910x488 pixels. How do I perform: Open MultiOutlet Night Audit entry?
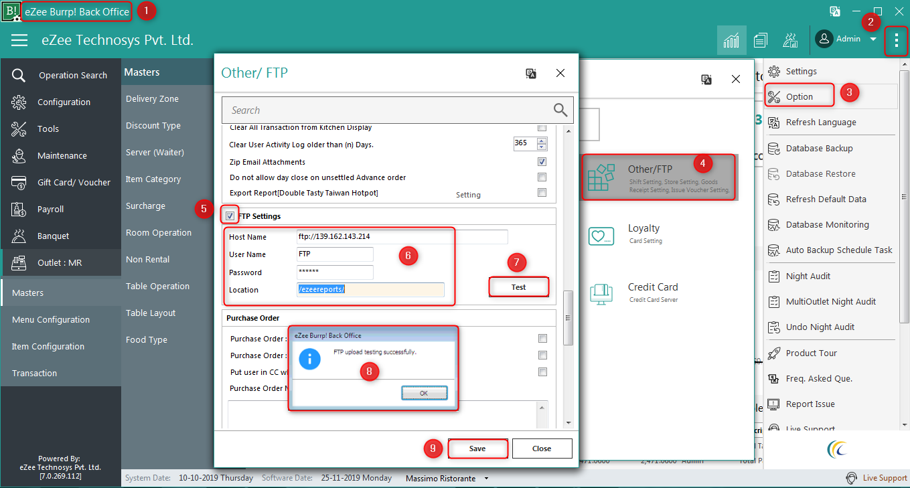830,301
